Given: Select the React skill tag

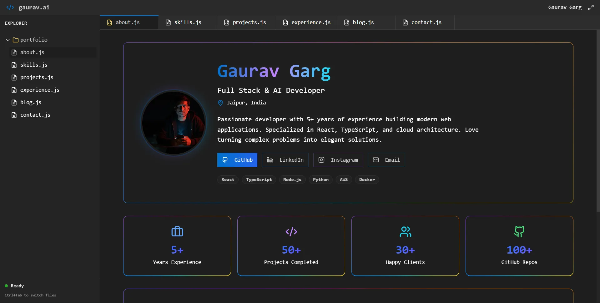Looking at the screenshot, I should (228, 179).
